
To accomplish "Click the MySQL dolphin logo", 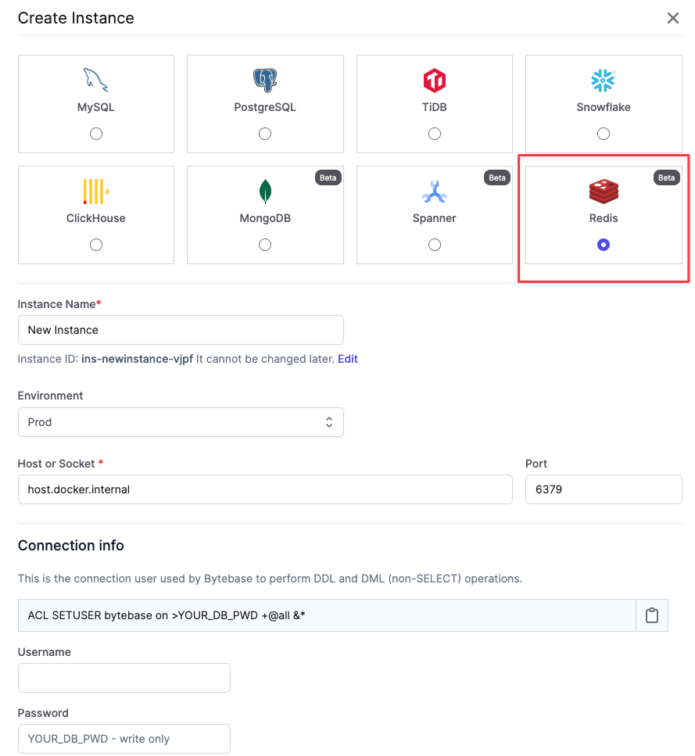I will [96, 80].
